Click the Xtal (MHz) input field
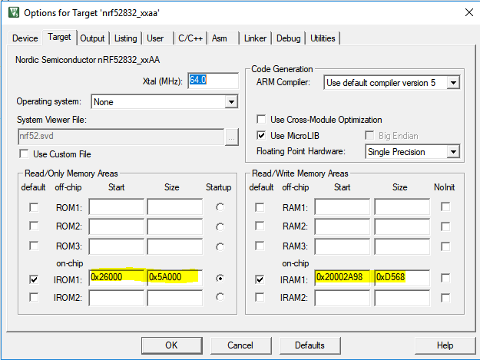The image size is (480, 360). (213, 81)
